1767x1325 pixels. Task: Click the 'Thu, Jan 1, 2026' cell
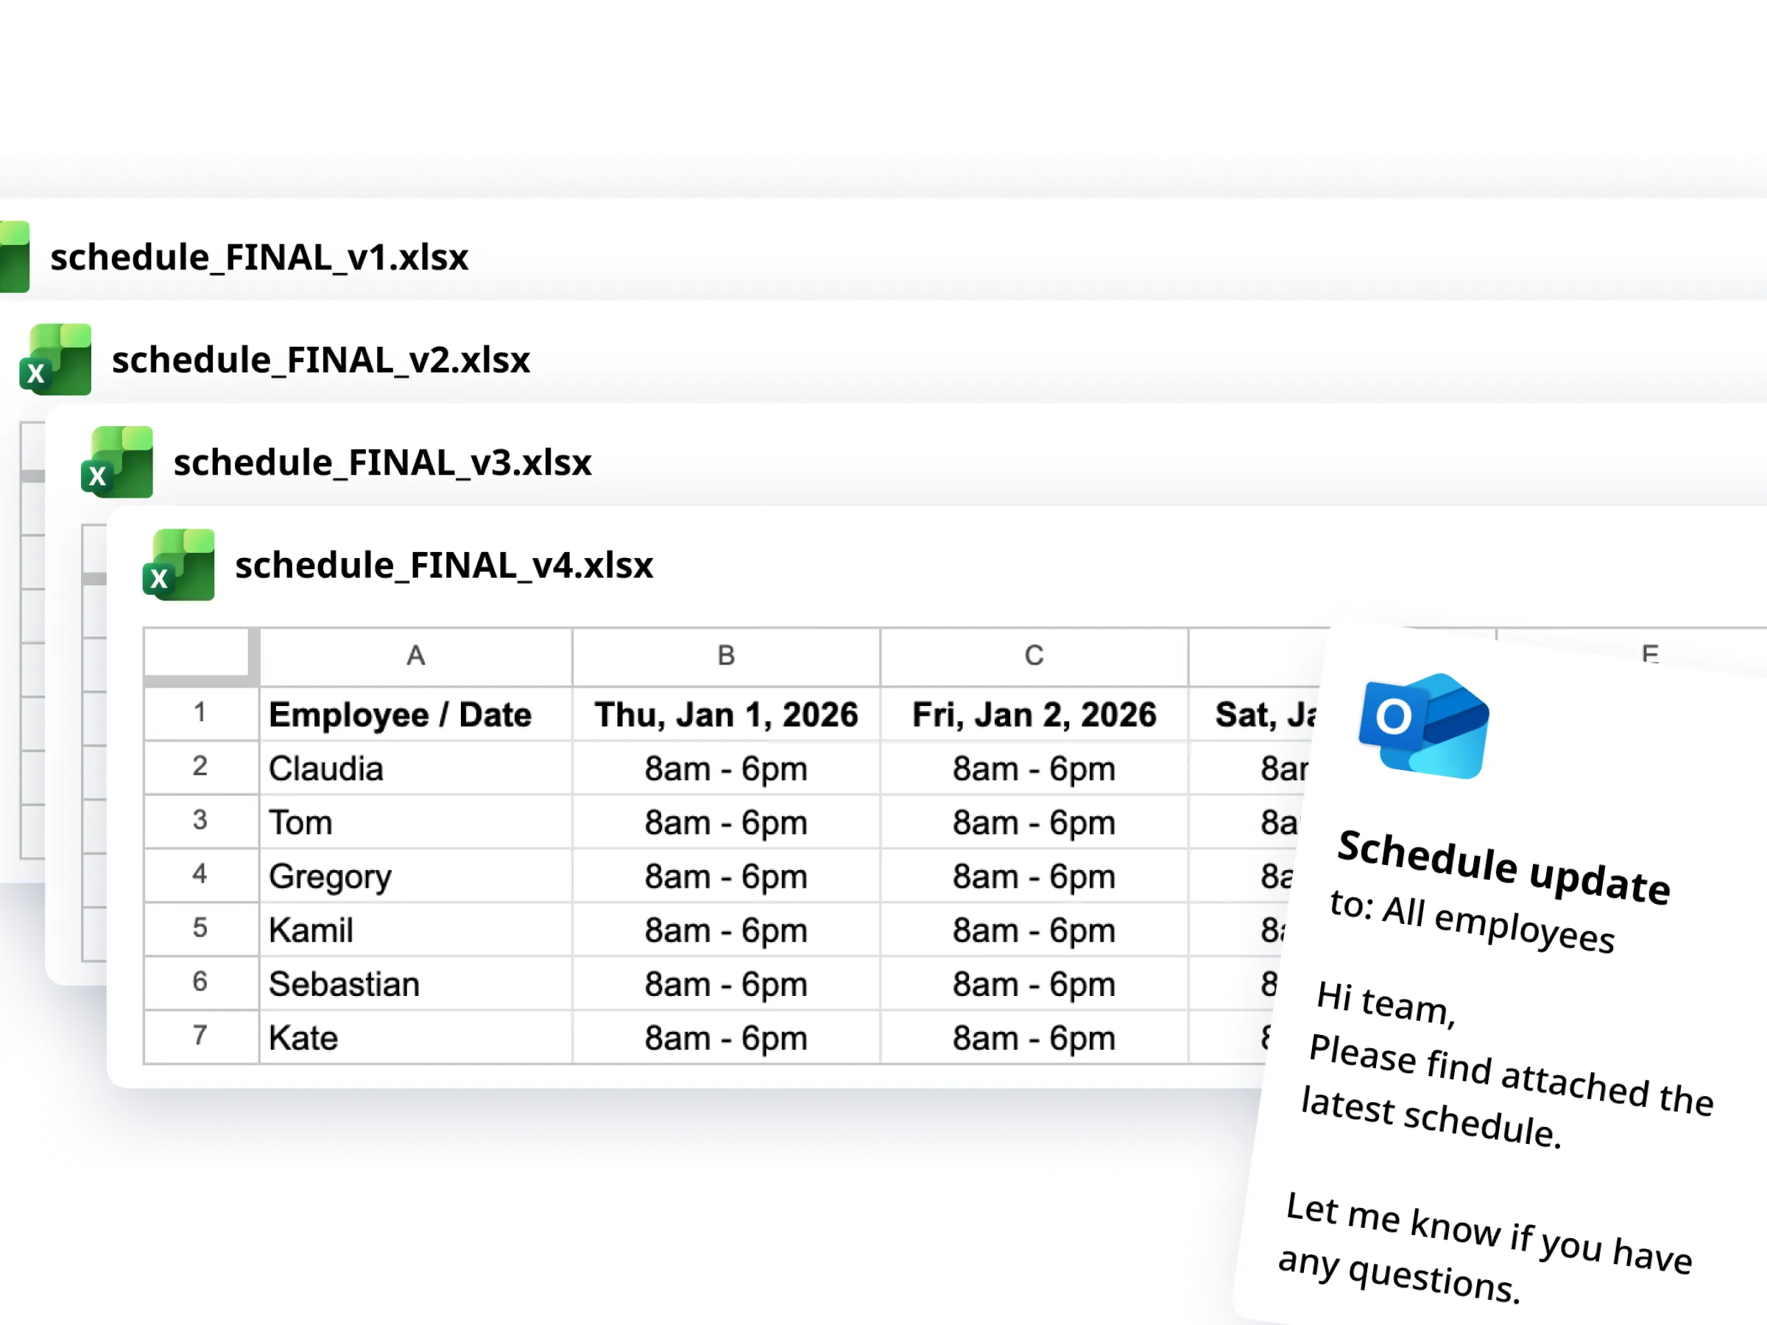(x=726, y=714)
